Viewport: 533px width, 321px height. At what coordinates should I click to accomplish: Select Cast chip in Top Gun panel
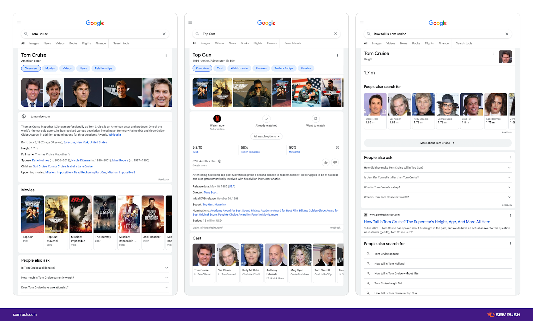point(220,68)
